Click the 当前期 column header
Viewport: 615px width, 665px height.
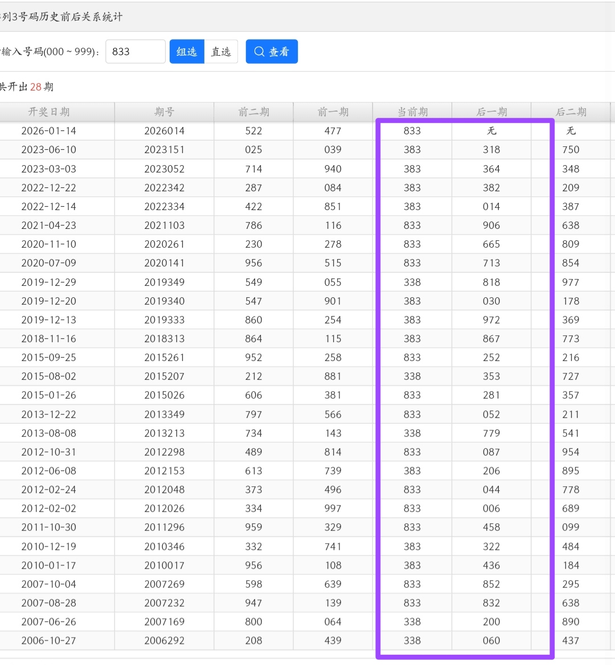click(x=412, y=112)
